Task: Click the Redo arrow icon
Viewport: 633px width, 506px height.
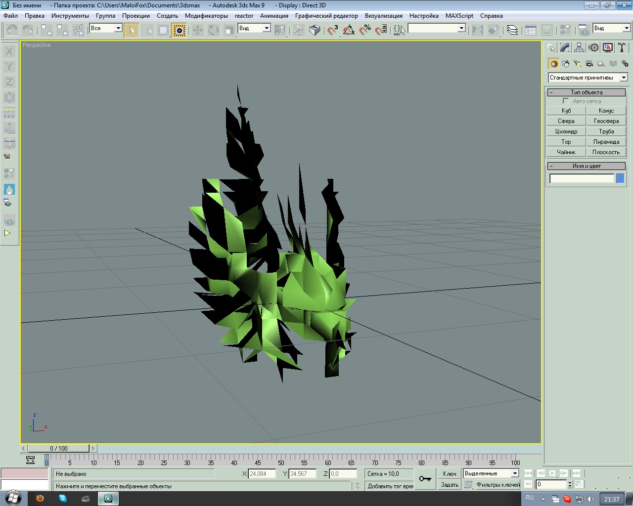Action: tap(28, 30)
